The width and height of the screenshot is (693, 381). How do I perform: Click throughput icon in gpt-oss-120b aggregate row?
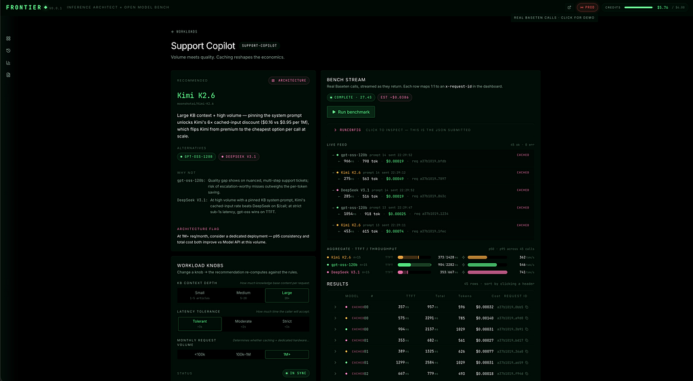[x=463, y=265]
